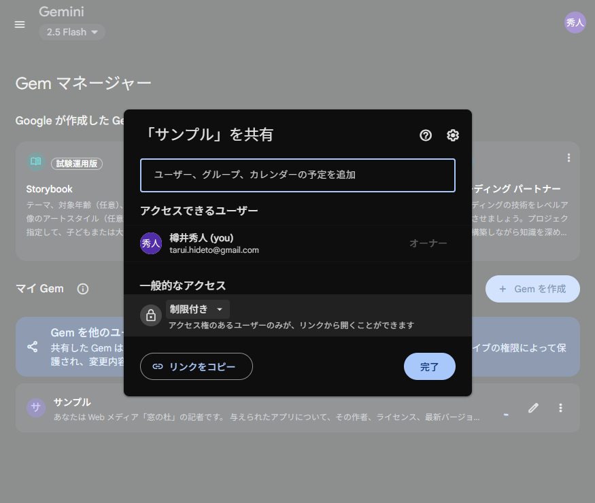The image size is (595, 503).
Task: Click the Gem を作成 button
Action: click(532, 289)
